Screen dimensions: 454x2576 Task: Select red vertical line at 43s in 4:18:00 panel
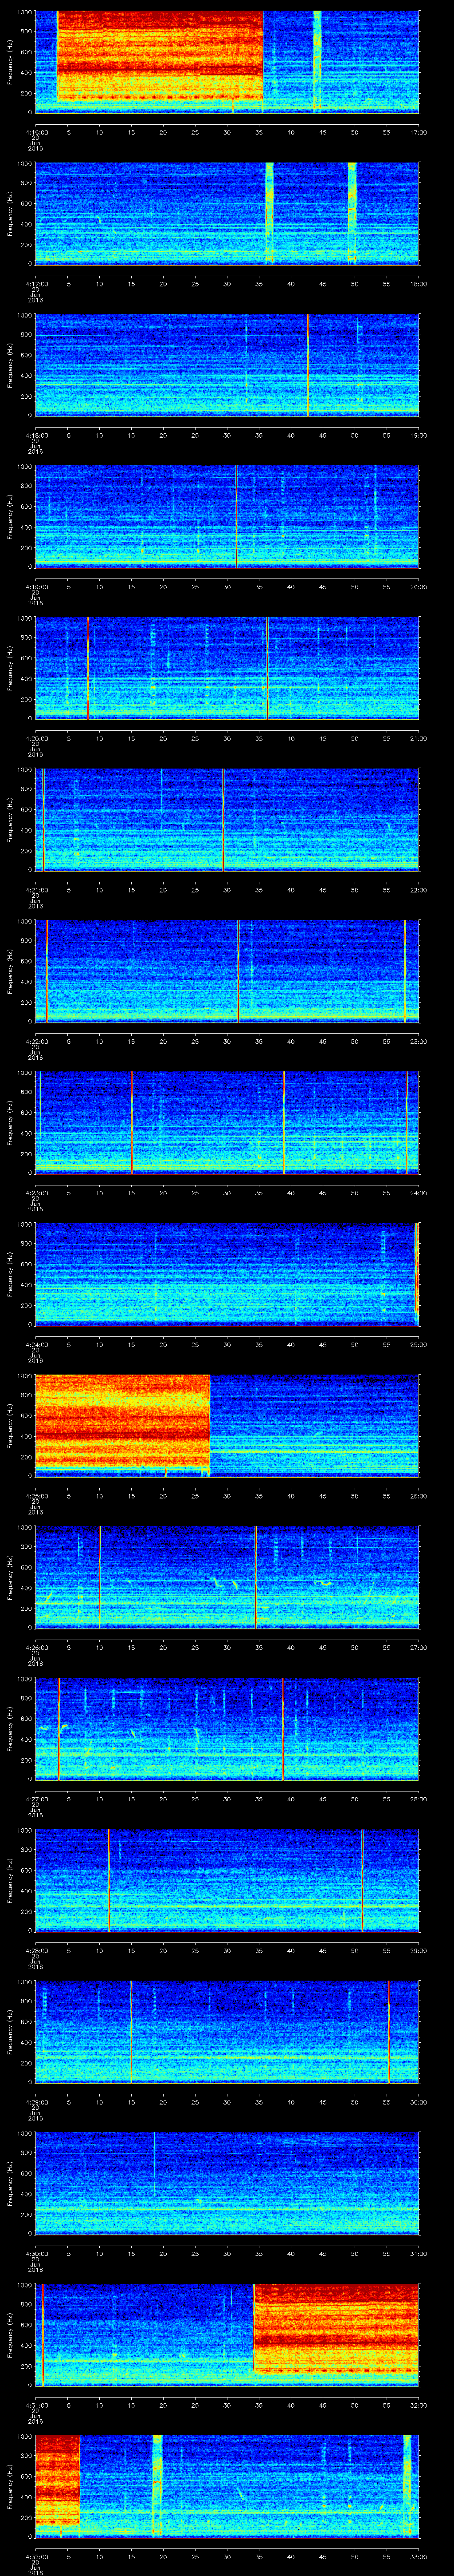point(308,365)
